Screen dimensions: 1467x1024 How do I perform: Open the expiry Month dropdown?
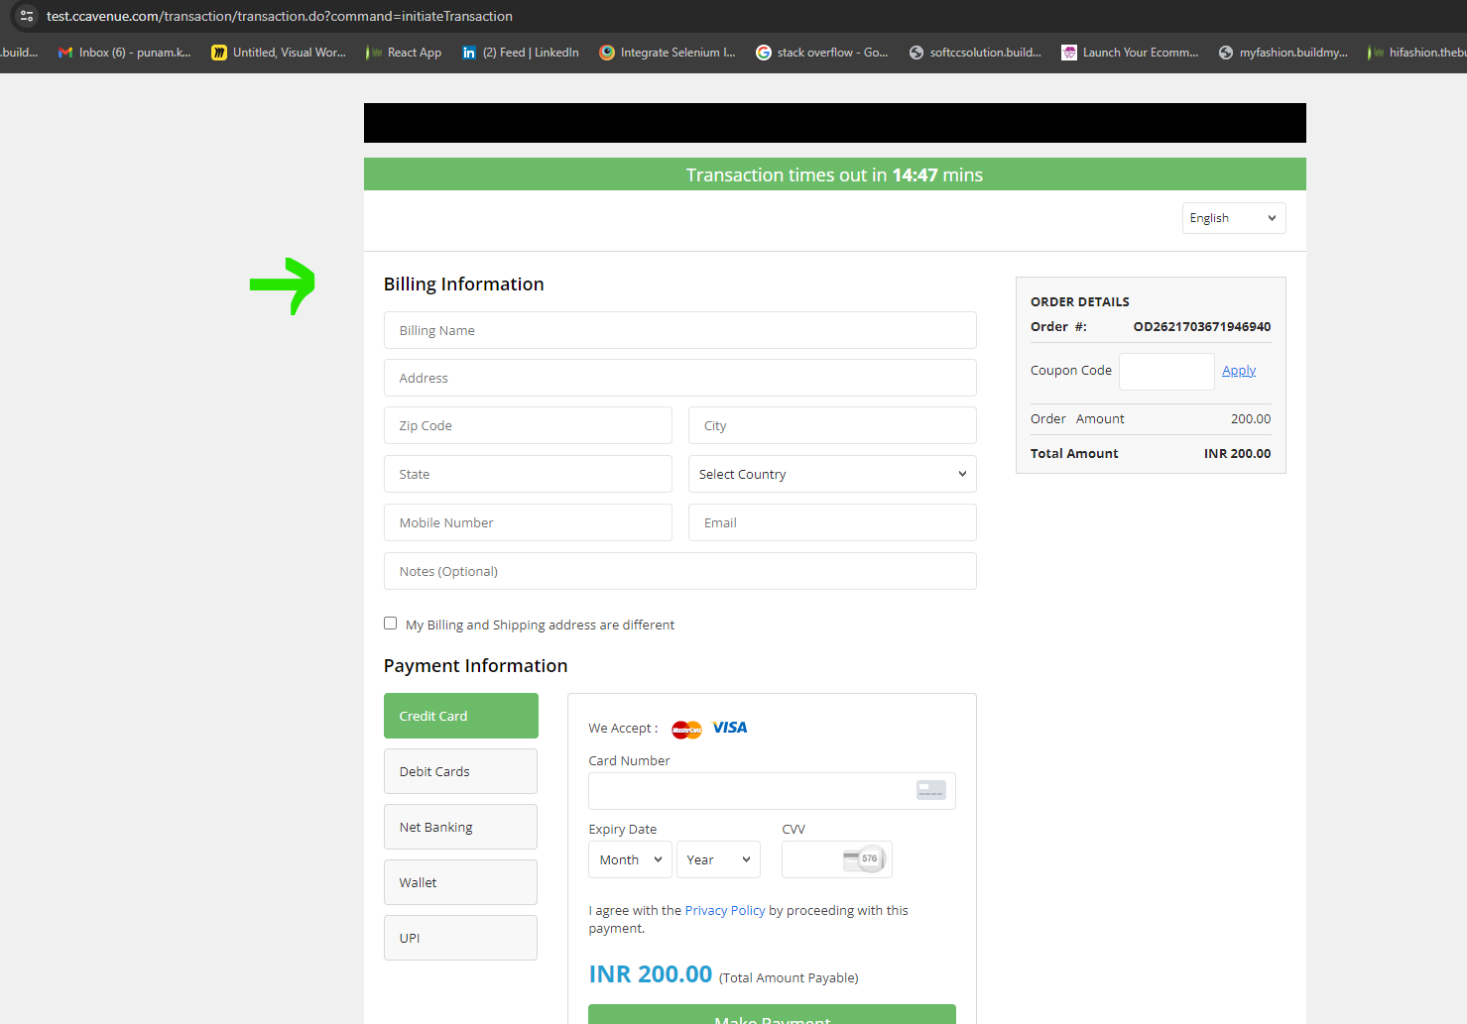pyautogui.click(x=631, y=859)
